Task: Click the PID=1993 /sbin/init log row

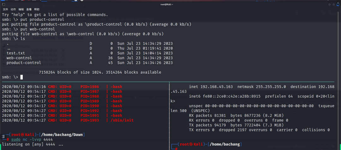Action: 68,120
